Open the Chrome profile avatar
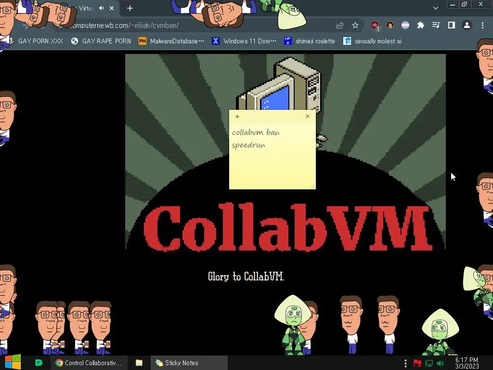This screenshot has height=370, width=493. point(467,25)
